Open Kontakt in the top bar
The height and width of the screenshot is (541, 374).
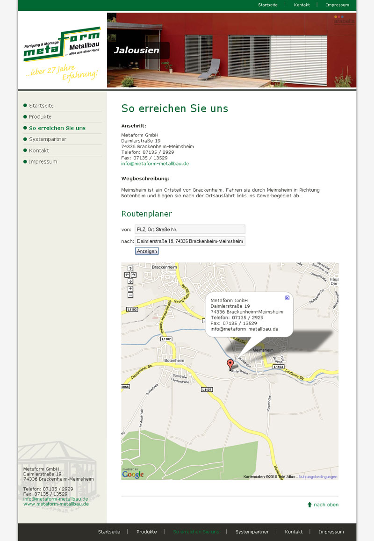click(302, 5)
